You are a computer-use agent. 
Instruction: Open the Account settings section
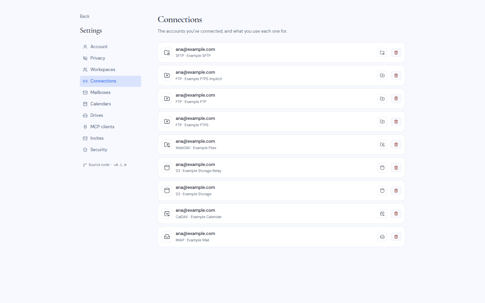pyautogui.click(x=110, y=47)
